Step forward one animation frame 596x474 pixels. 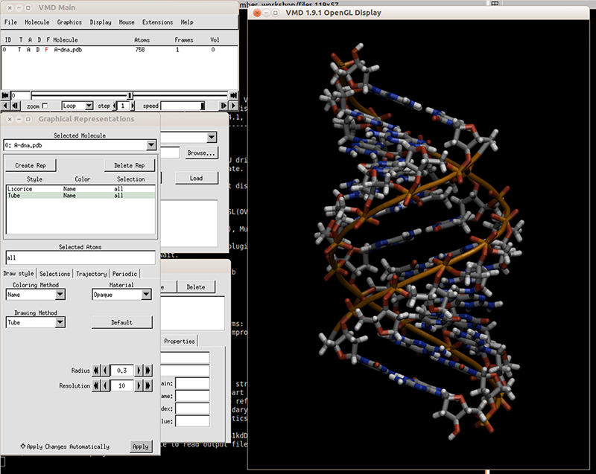click(x=223, y=106)
